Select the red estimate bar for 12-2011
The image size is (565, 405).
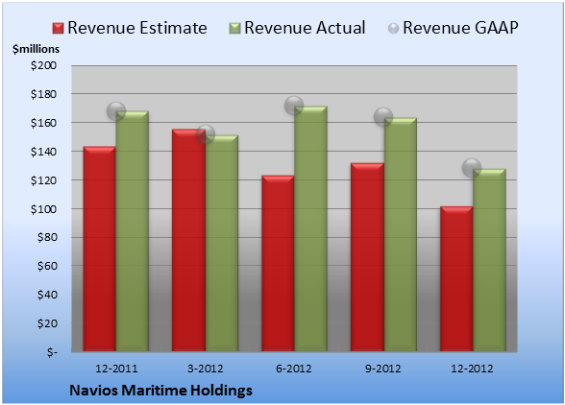[100, 249]
